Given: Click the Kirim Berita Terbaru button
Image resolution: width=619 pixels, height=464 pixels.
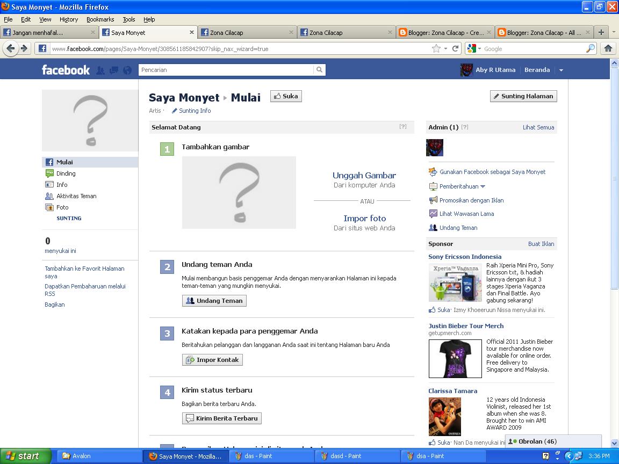Looking at the screenshot, I should [222, 418].
